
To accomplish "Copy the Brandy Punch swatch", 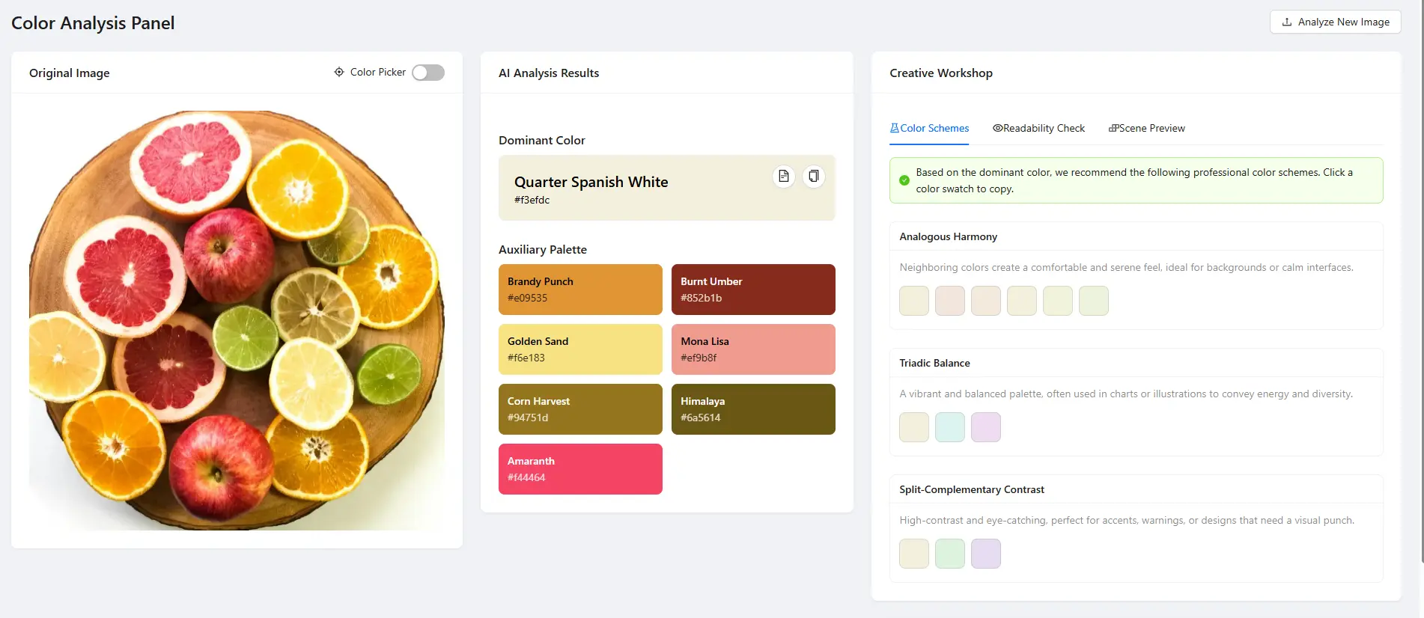I will click(580, 290).
